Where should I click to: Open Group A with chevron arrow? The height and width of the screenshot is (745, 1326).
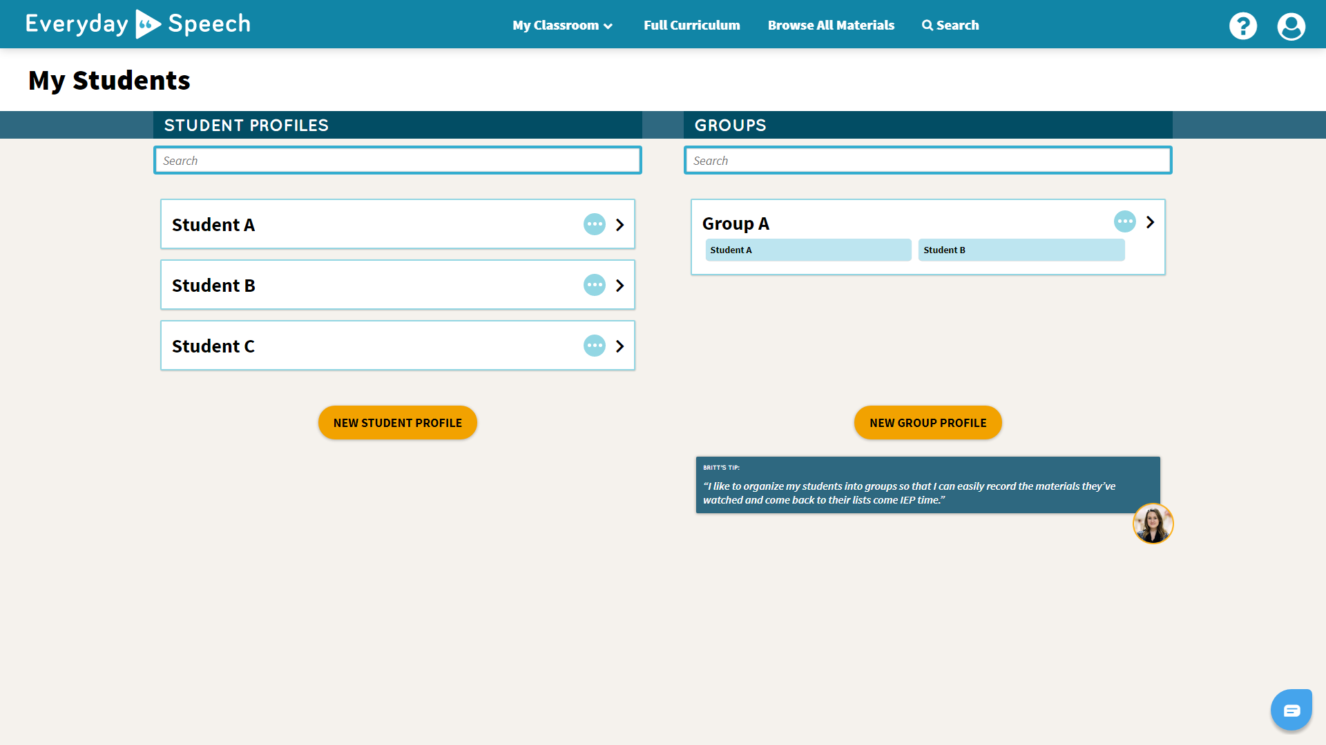[1150, 222]
